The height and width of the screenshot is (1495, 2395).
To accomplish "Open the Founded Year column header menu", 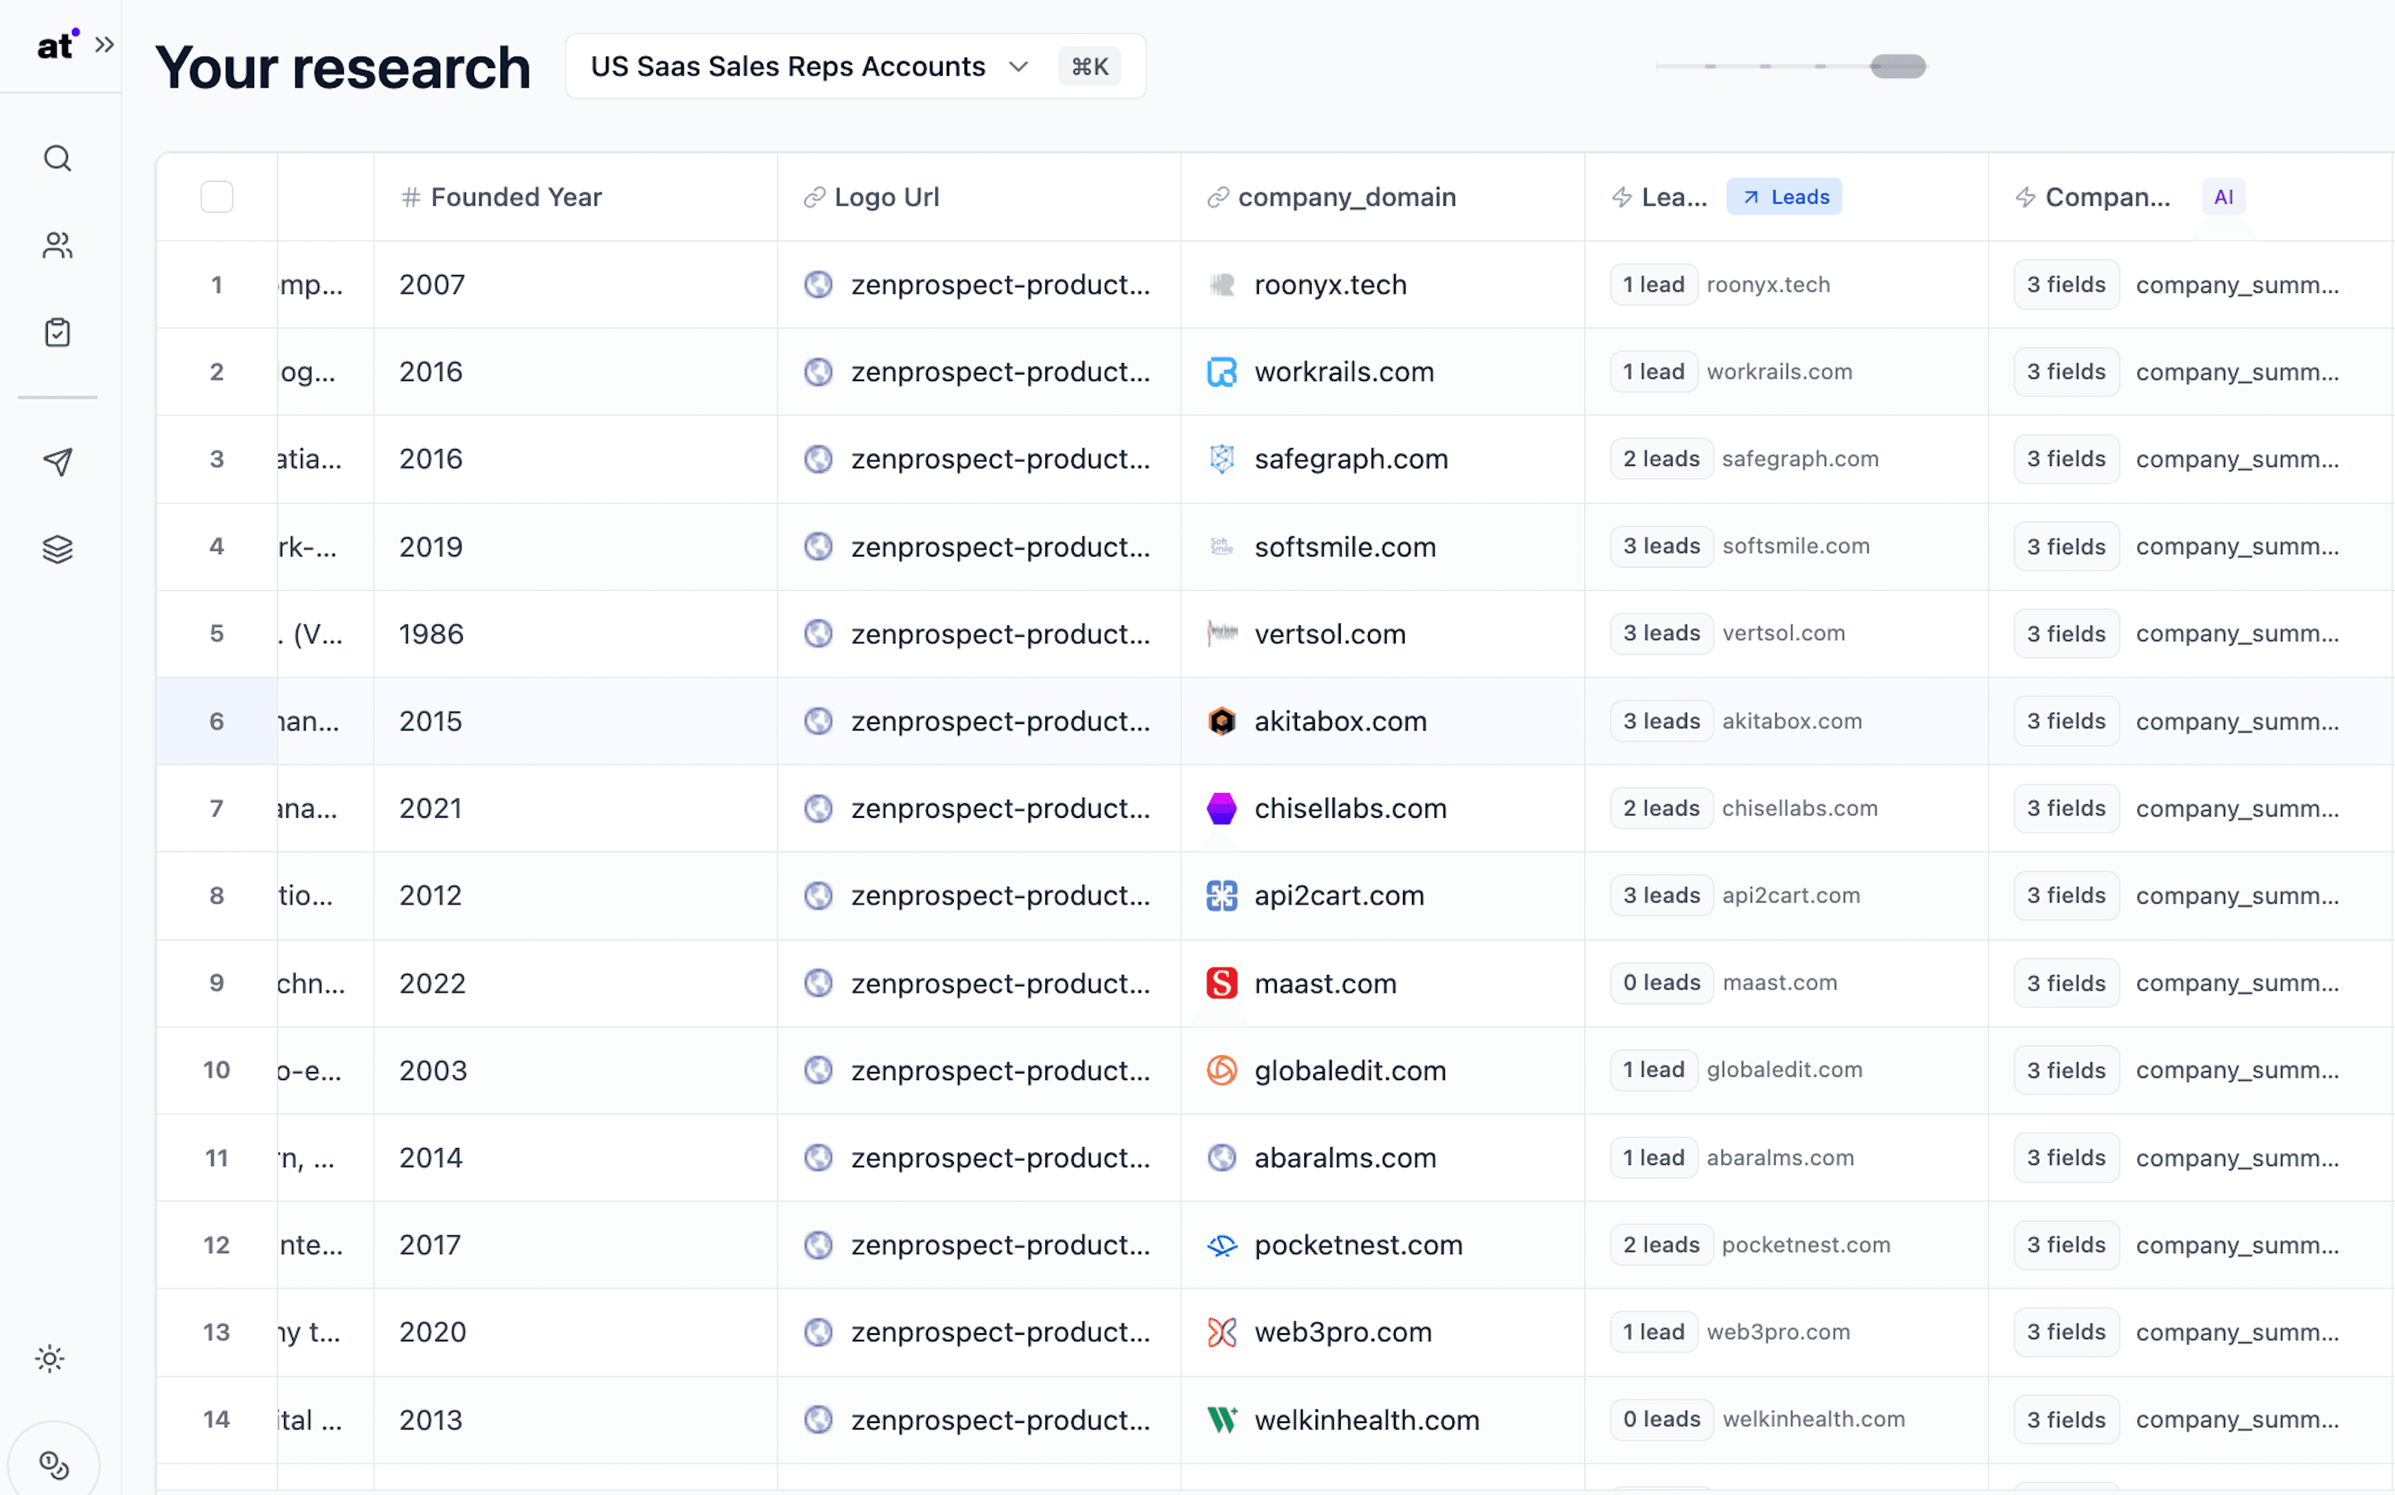I will point(515,197).
